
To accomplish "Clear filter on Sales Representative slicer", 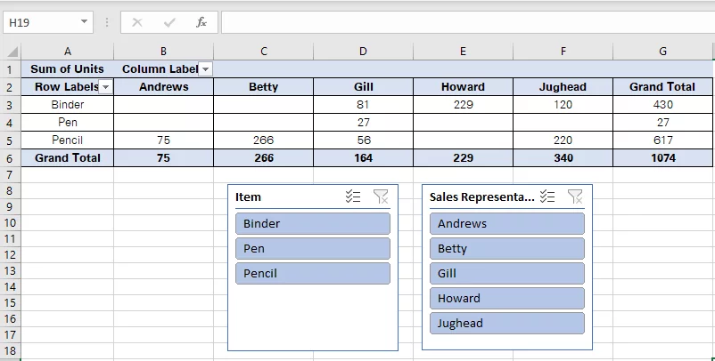I will coord(575,197).
